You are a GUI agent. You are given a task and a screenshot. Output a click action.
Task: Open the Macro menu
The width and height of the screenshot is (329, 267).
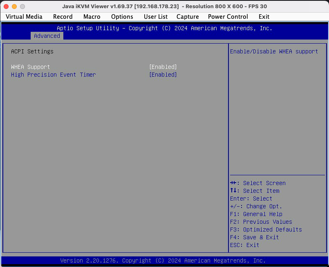[92, 17]
